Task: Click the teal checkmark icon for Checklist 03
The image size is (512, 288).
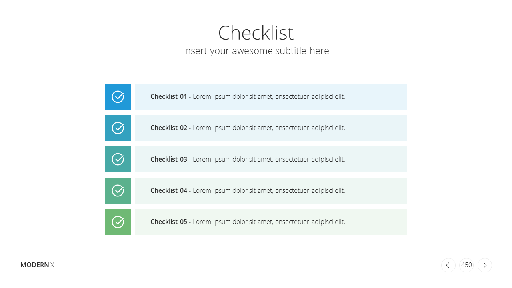Action: [118, 159]
